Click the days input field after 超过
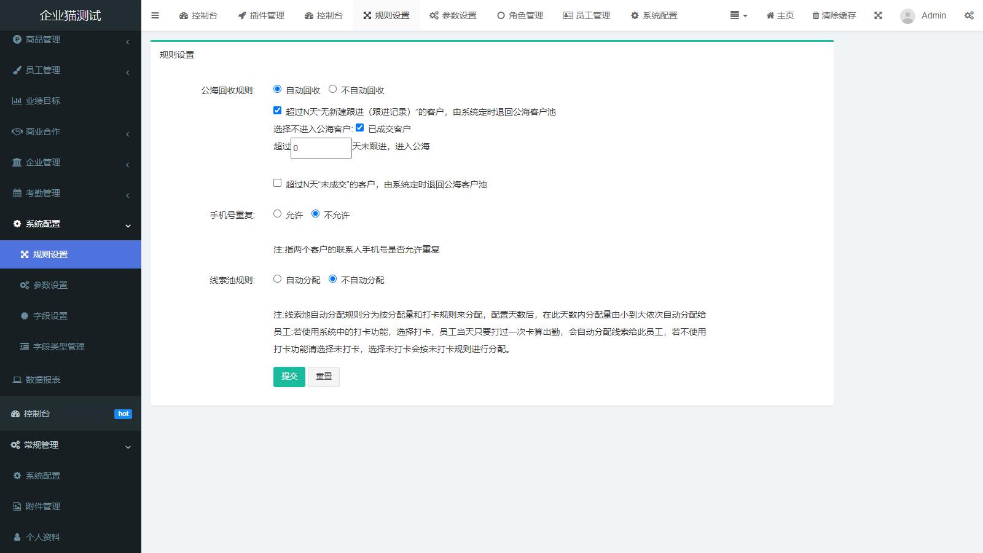Image resolution: width=983 pixels, height=553 pixels. tap(321, 148)
